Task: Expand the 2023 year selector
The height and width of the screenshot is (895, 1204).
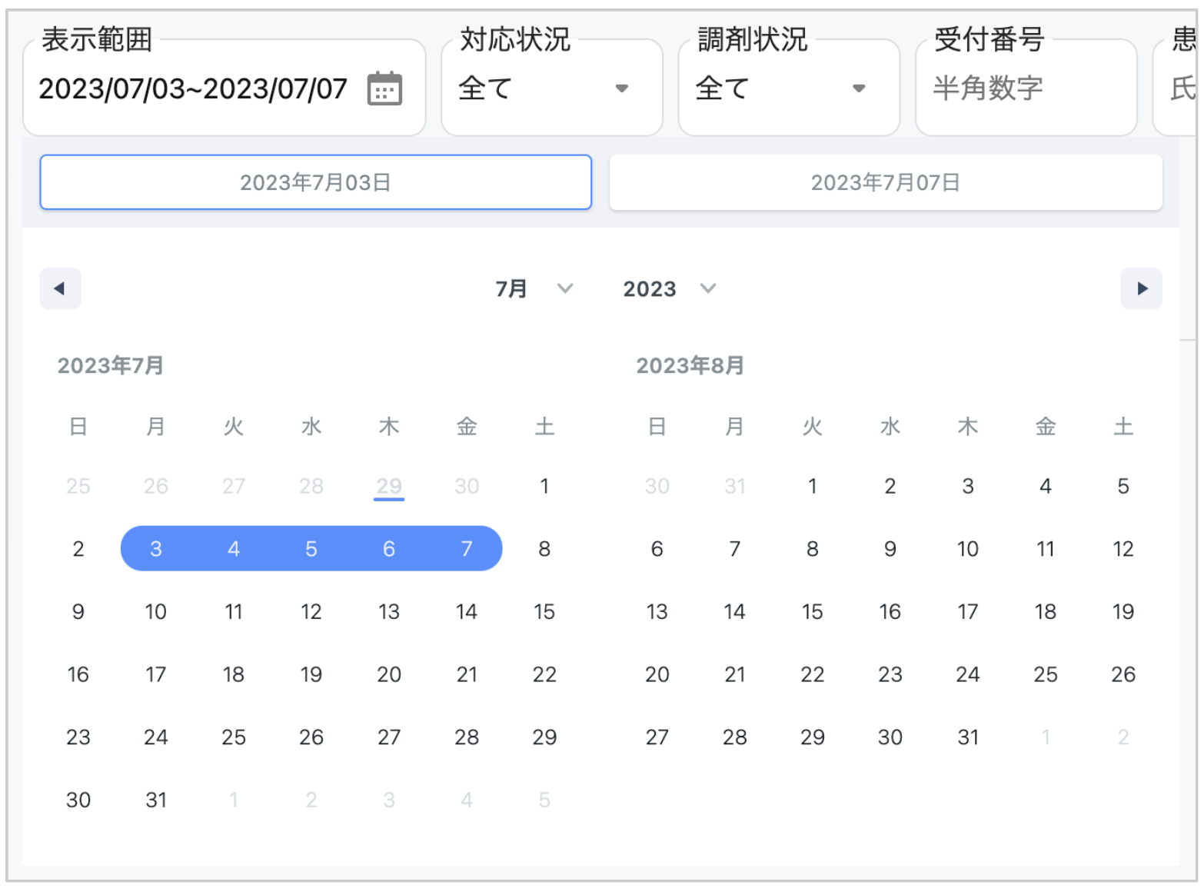Action: pyautogui.click(x=669, y=288)
